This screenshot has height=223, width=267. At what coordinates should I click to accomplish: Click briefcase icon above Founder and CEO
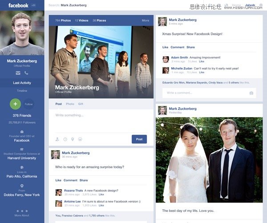(22, 132)
